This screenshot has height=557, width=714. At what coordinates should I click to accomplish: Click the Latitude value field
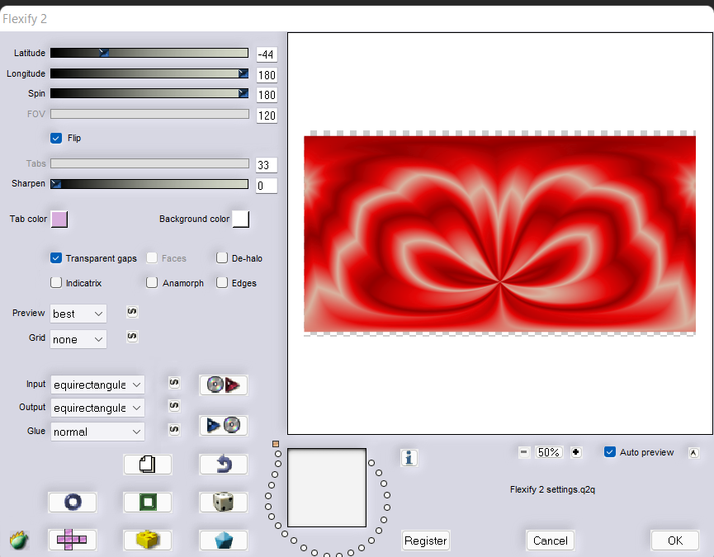tap(266, 54)
